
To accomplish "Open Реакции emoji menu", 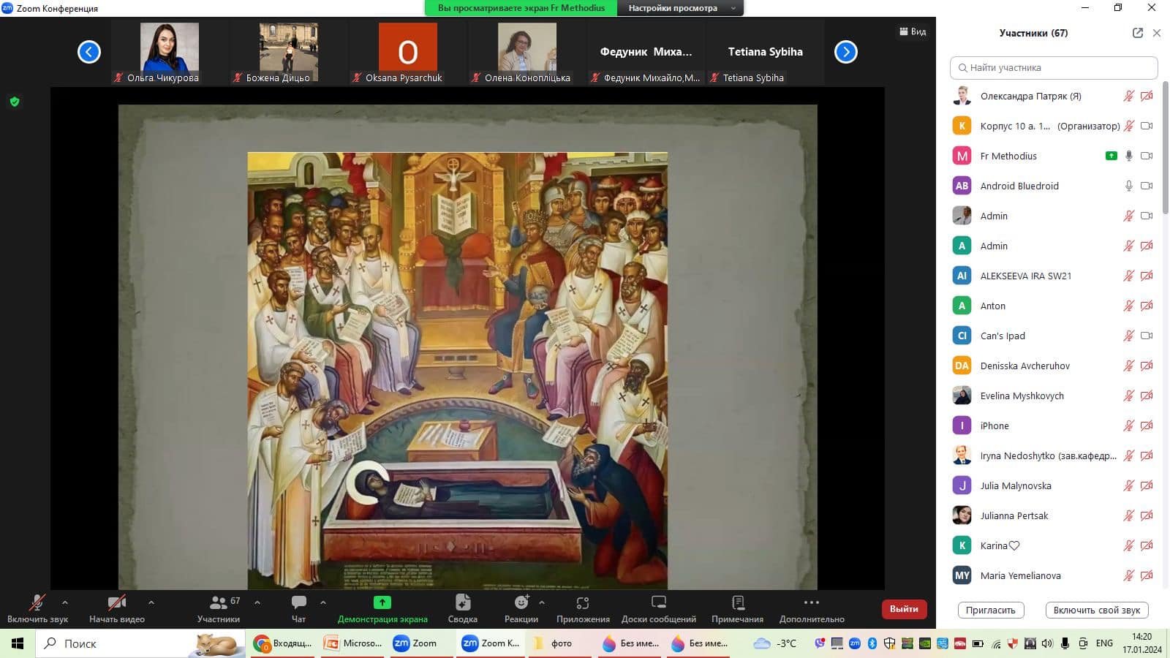I will [521, 609].
